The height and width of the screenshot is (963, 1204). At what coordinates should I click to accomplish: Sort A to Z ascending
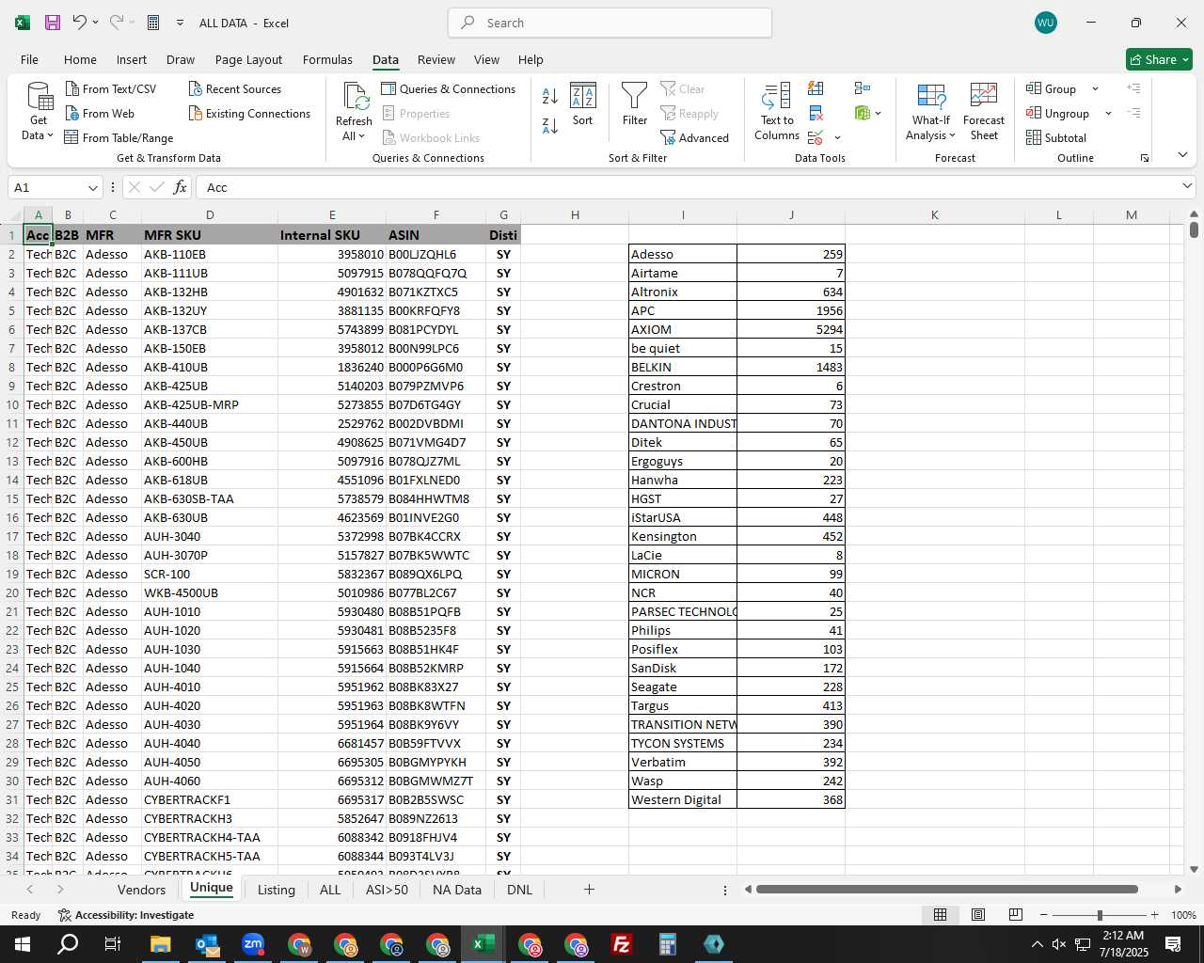coord(550,96)
